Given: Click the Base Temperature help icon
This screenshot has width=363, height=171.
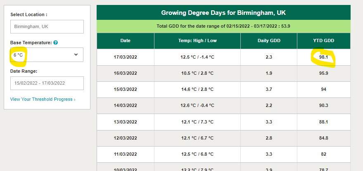Looking at the screenshot, I should tap(55, 43).
